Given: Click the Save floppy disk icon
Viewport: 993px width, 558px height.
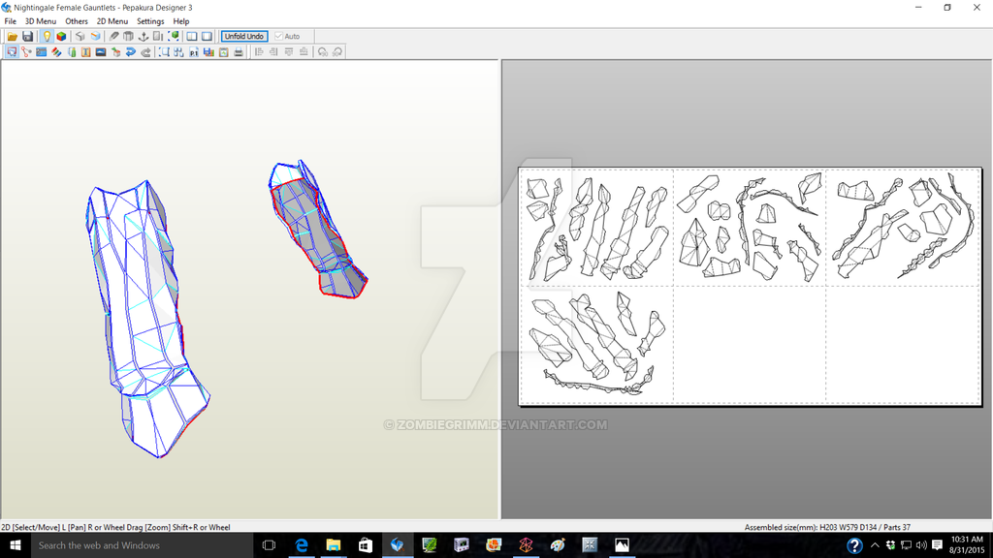Looking at the screenshot, I should point(27,37).
